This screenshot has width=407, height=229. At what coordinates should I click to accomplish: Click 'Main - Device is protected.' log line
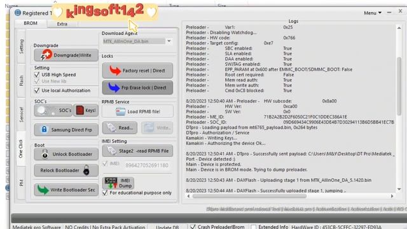(x=214, y=164)
